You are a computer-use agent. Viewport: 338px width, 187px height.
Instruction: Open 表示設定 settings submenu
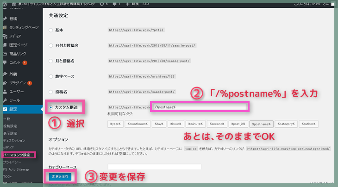pos(10,133)
